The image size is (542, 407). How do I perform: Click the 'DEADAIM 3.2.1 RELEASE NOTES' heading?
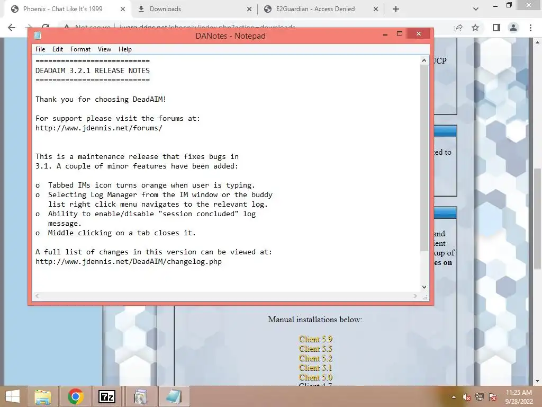[x=92, y=70]
